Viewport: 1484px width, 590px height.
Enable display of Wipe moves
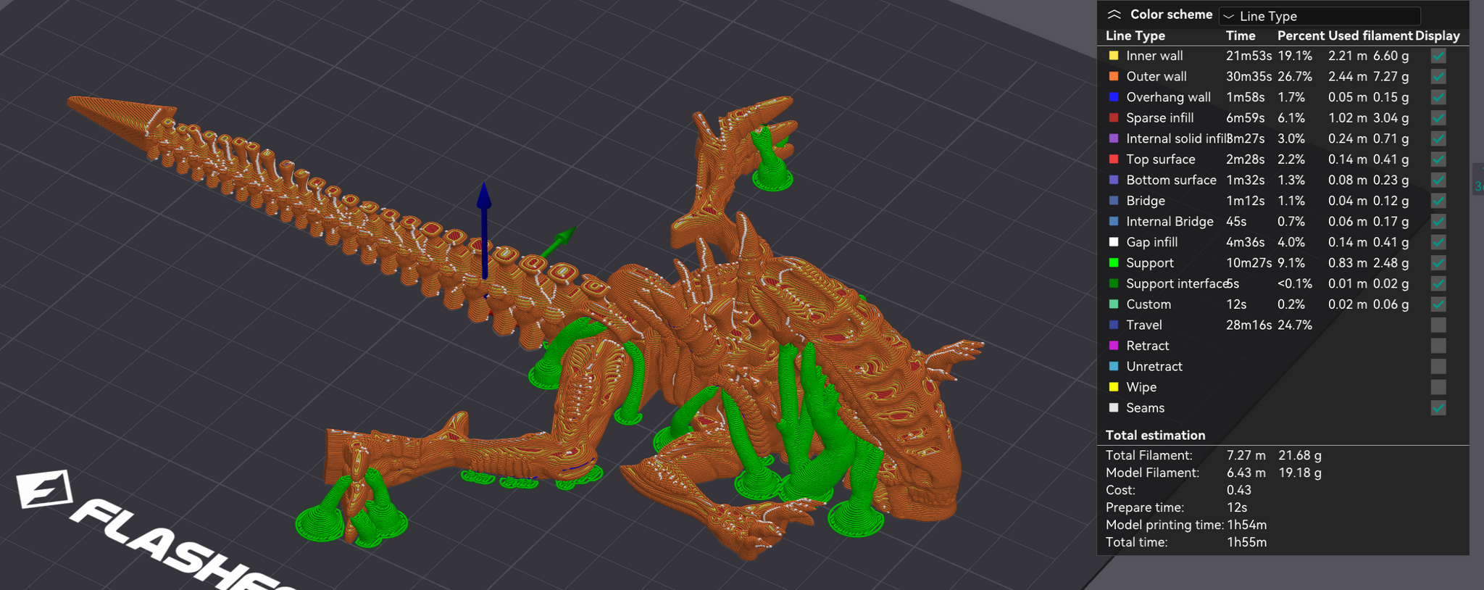[x=1438, y=387]
